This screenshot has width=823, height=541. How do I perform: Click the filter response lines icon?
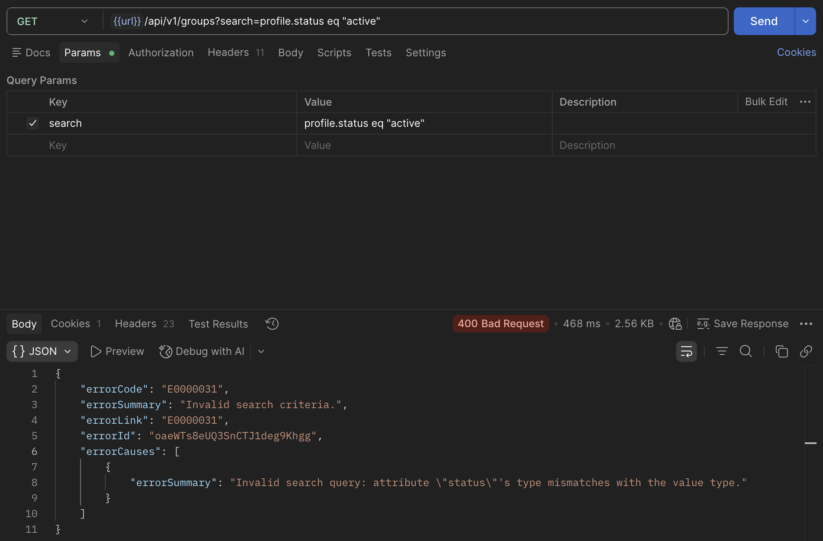click(x=722, y=351)
